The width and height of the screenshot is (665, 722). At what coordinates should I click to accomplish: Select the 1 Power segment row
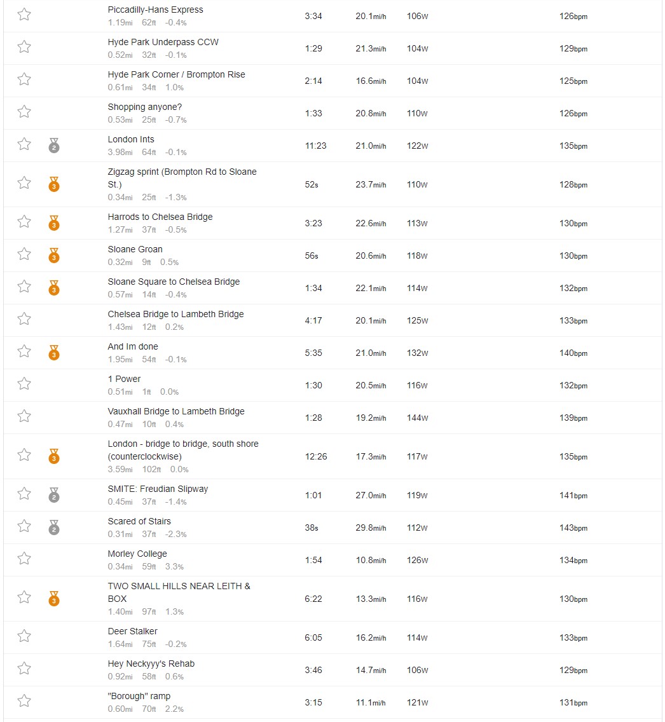tap(332, 385)
